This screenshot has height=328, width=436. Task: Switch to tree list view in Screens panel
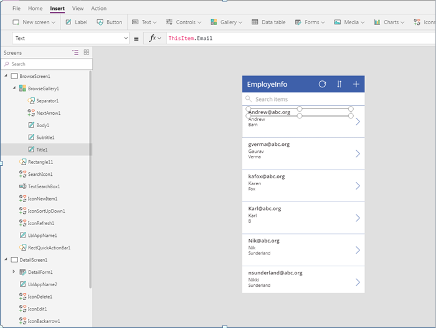click(75, 52)
